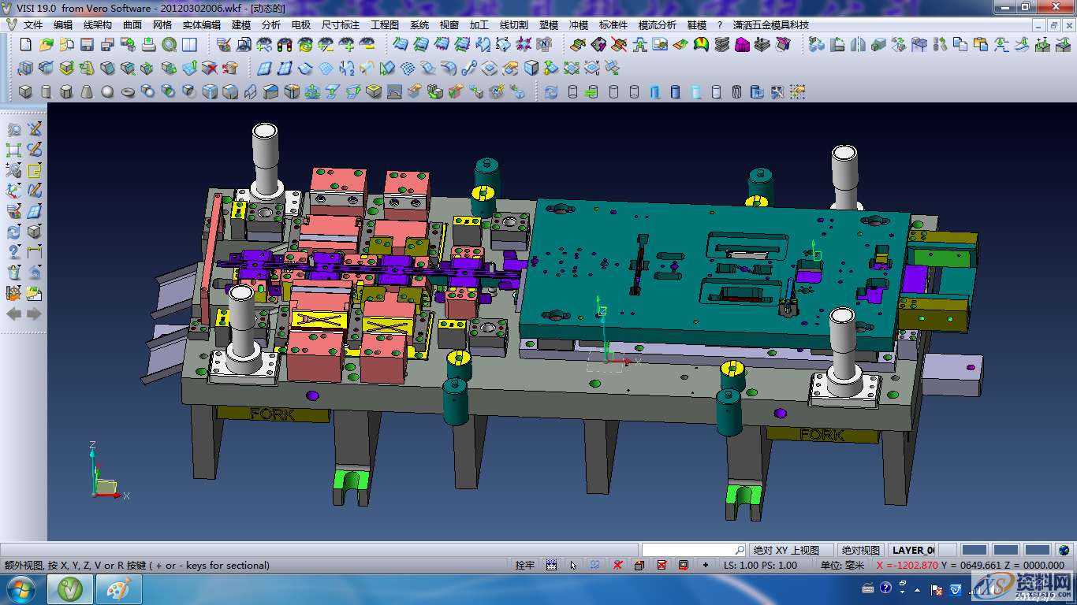Click the Save floppy disk icon

pos(88,45)
